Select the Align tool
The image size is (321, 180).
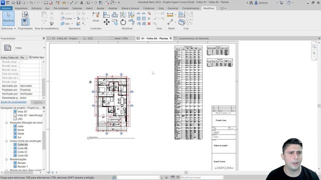pos(106,14)
